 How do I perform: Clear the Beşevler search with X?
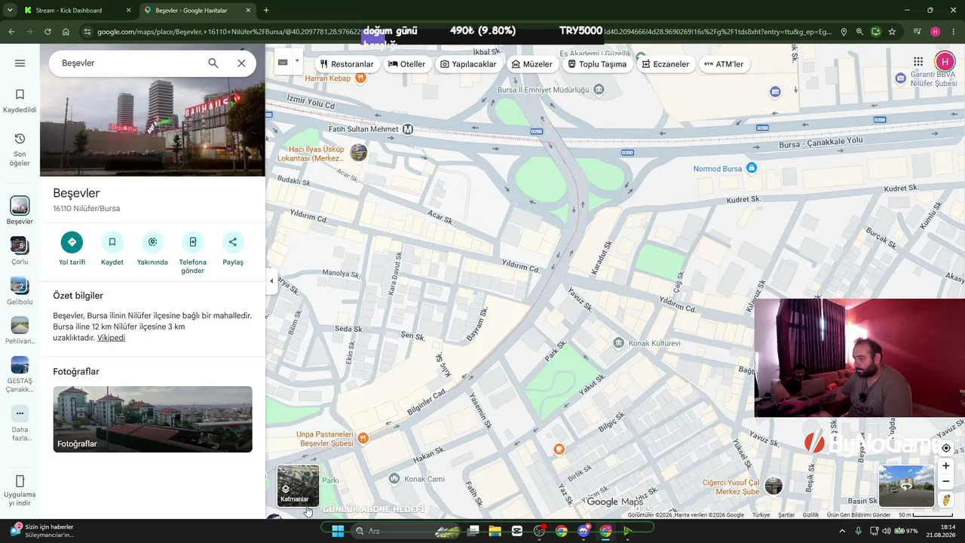pos(241,63)
